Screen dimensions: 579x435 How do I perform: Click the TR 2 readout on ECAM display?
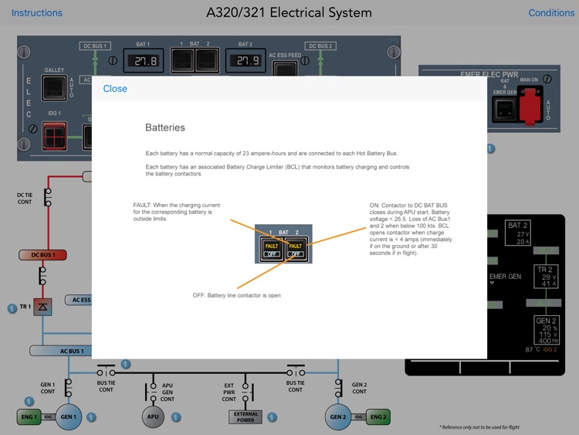(546, 277)
